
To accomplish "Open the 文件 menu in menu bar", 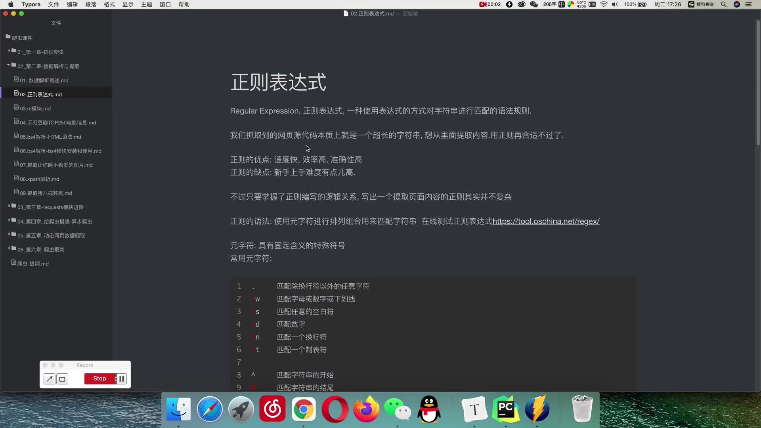I will 54,4.
